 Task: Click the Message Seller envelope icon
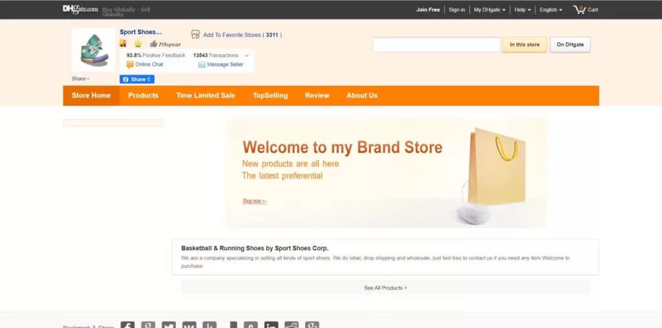[x=202, y=65]
